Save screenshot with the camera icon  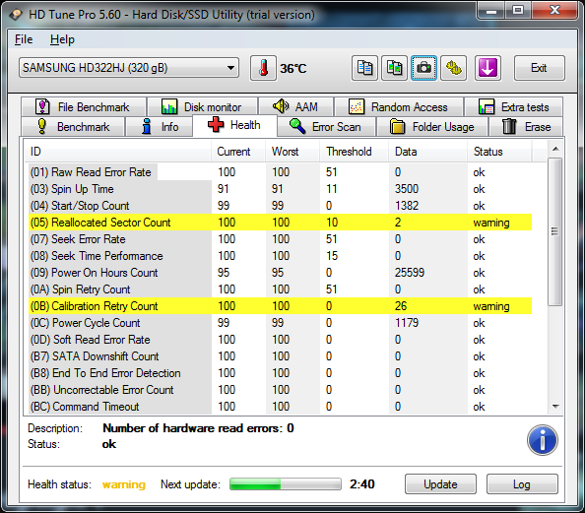tap(423, 68)
